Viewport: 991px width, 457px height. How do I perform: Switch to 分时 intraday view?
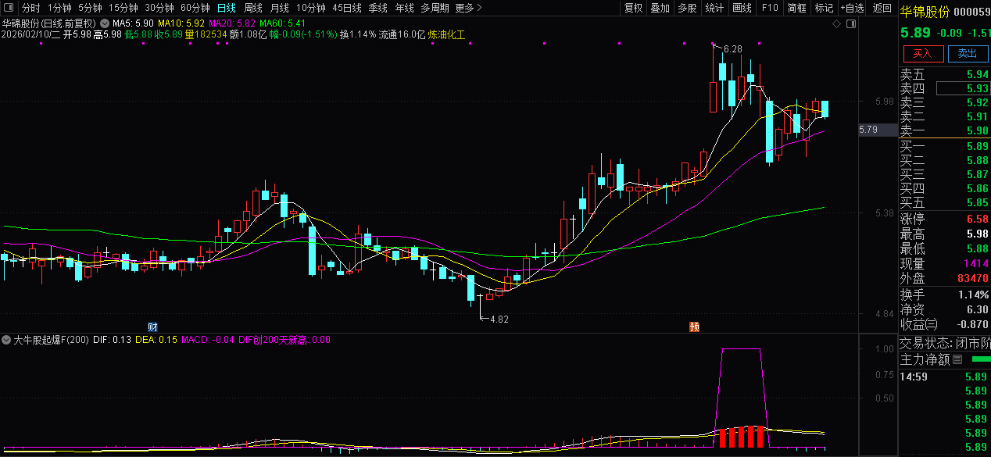pyautogui.click(x=30, y=8)
